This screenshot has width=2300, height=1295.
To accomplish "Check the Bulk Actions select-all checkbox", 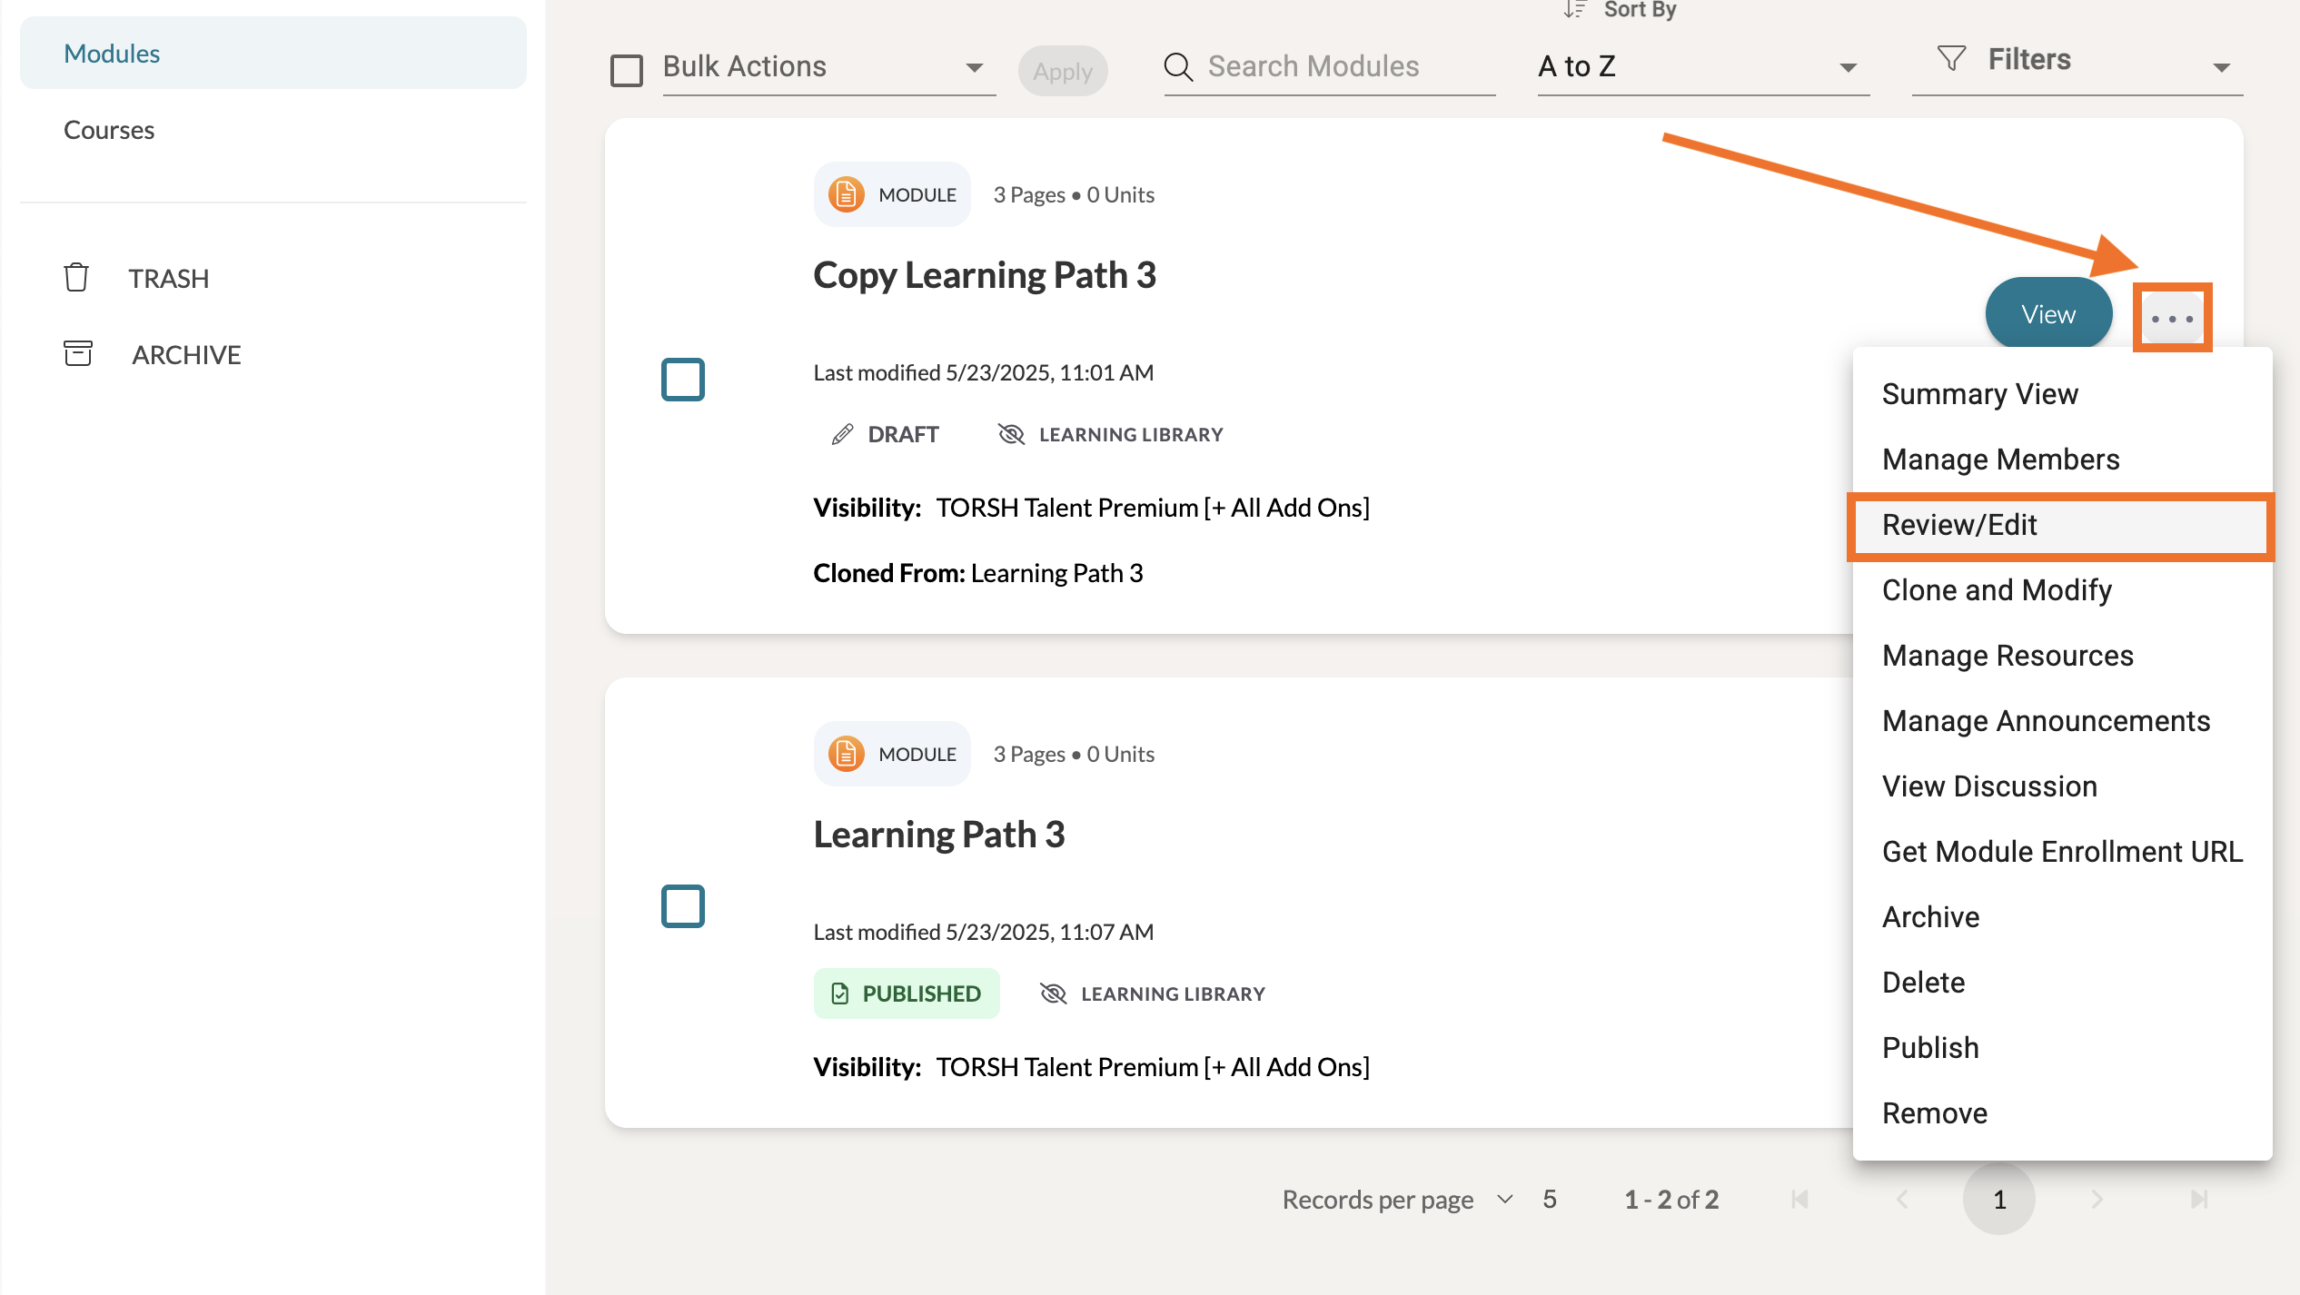I will point(627,70).
